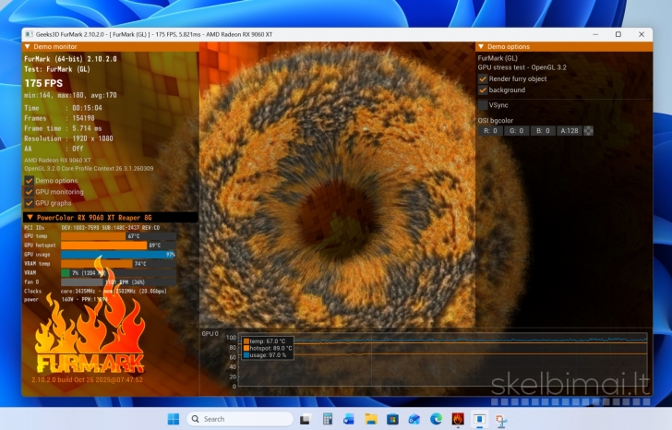Screen dimensions: 672x430
Task: Click the furry donut render area
Action: coord(337,185)
